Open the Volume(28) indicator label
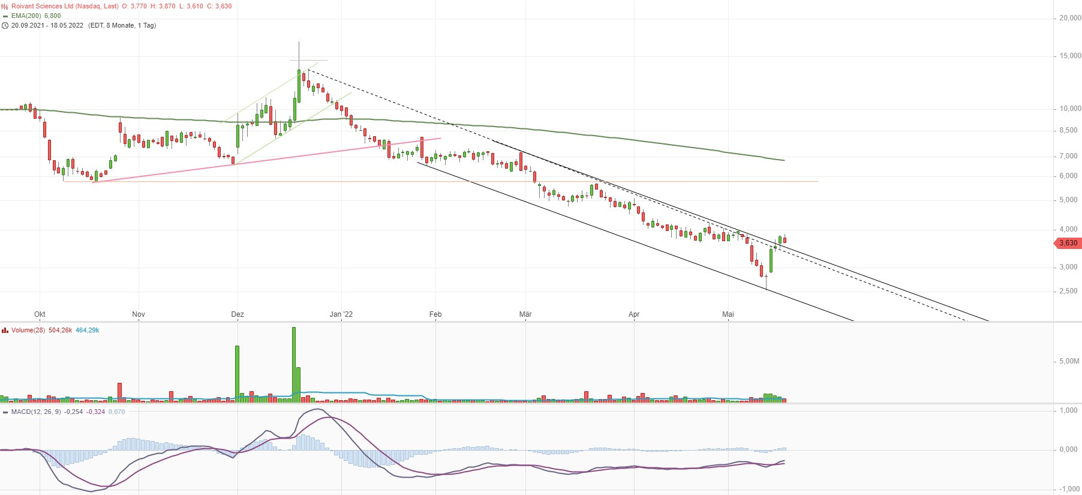The image size is (1082, 495). pyautogui.click(x=28, y=331)
